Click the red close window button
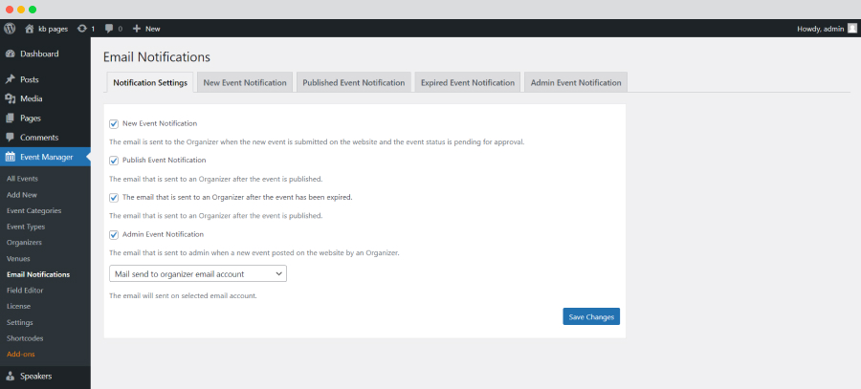 point(10,10)
